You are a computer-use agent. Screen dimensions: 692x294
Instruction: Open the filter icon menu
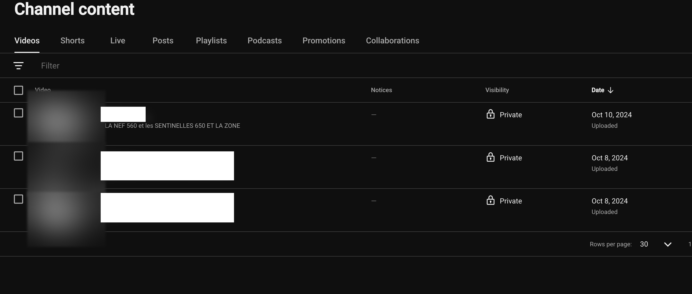point(18,66)
